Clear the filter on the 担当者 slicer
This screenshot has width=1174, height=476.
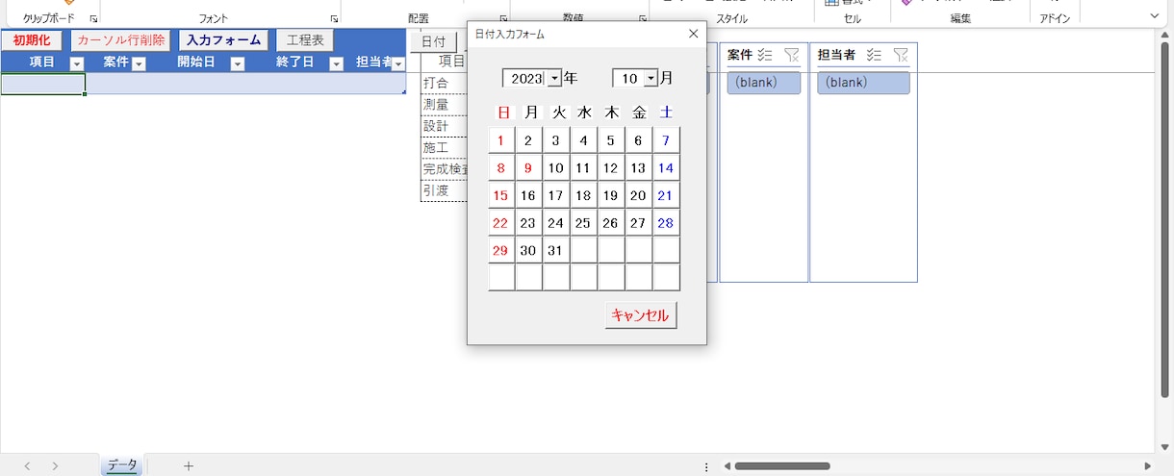[901, 55]
